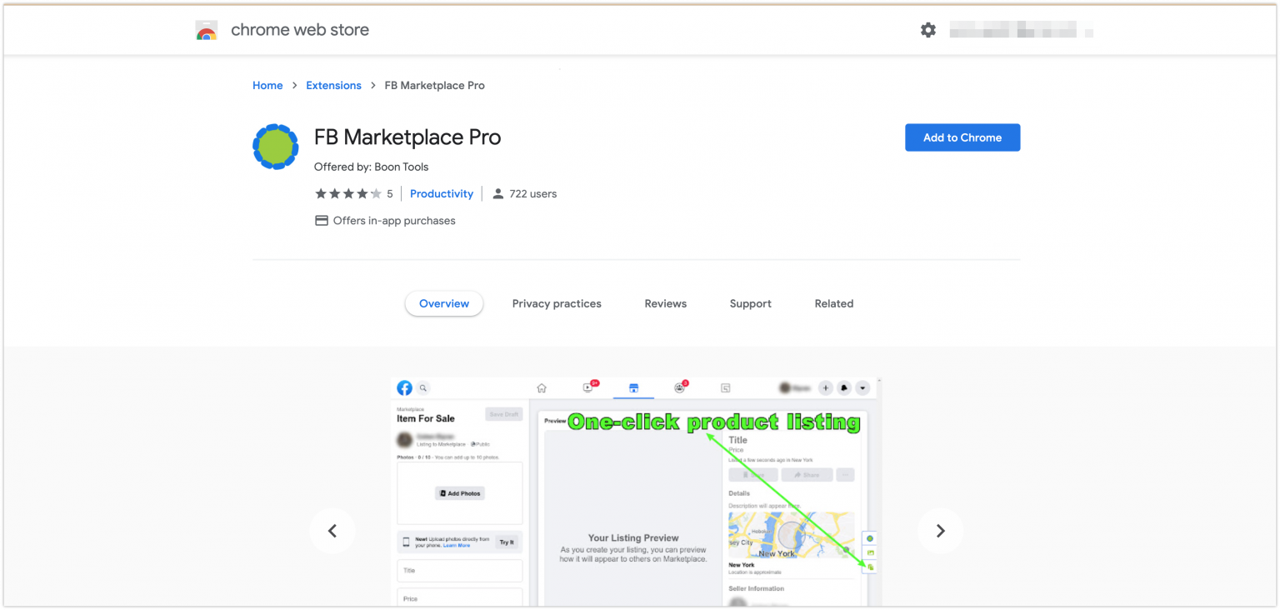Click the '722 users' text

(533, 193)
